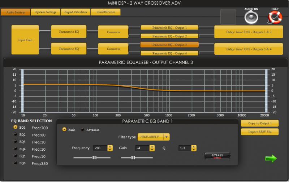Select Parametric EQ - Output 2 block
The width and height of the screenshot is (289, 182).
click(x=169, y=36)
